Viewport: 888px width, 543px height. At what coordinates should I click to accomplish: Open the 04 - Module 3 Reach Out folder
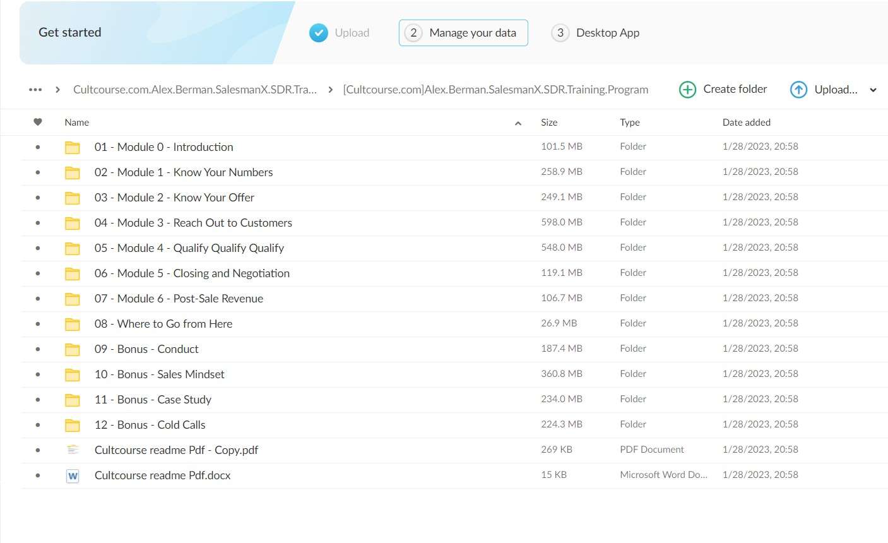point(193,223)
